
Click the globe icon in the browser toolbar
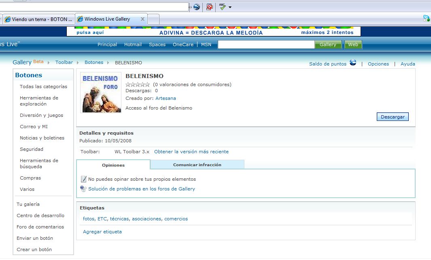point(197,7)
